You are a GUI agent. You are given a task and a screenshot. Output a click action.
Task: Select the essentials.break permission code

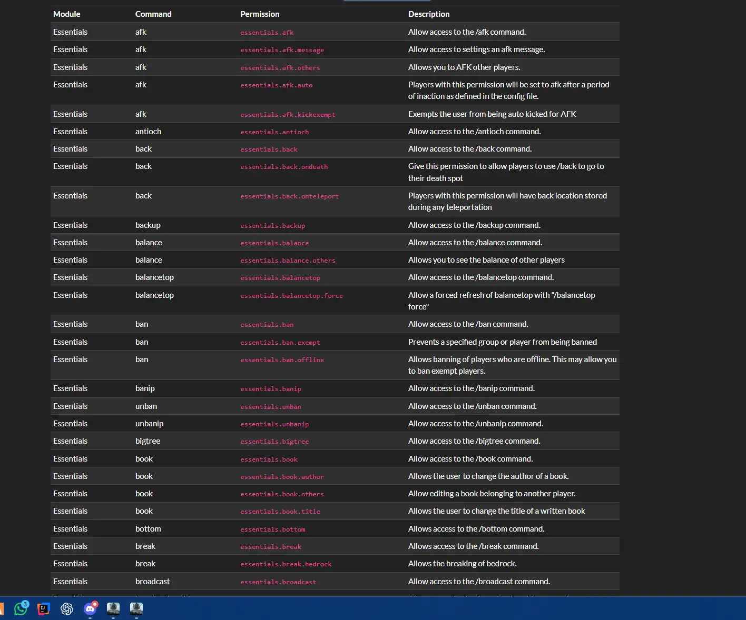click(x=271, y=547)
